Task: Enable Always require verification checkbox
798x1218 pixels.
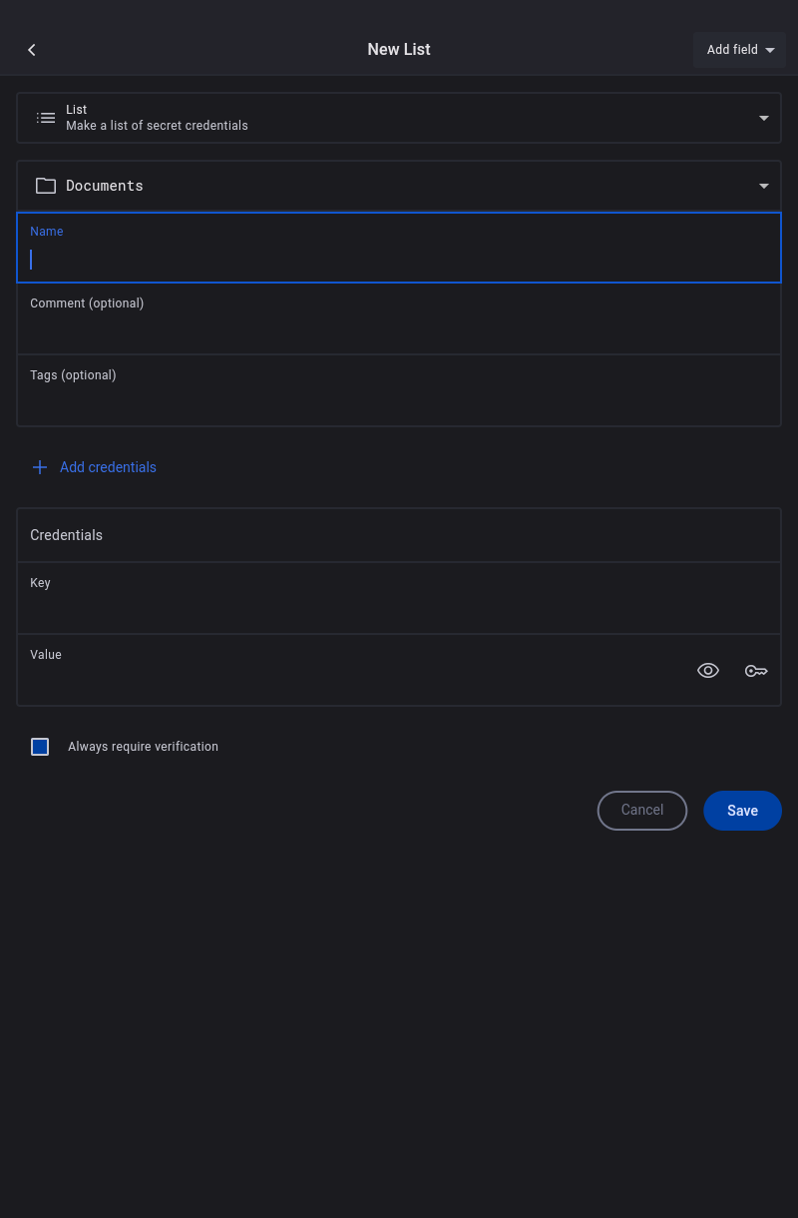Action: pyautogui.click(x=40, y=747)
